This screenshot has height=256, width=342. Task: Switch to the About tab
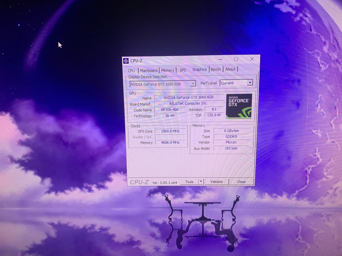coord(230,69)
